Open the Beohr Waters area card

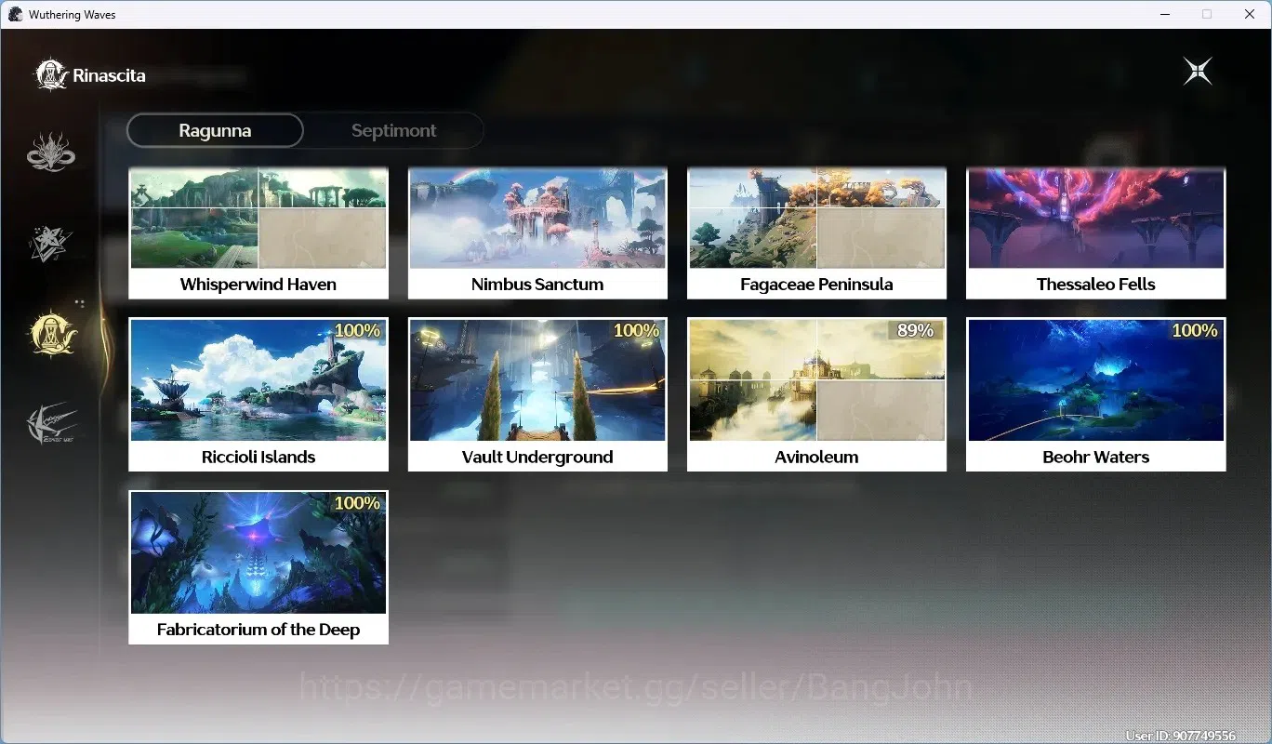[1096, 394]
